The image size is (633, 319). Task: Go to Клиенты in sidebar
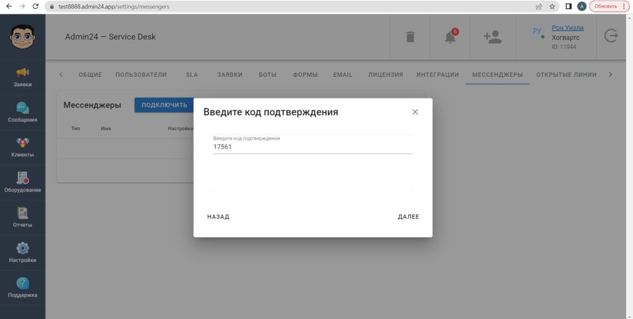[x=23, y=147]
